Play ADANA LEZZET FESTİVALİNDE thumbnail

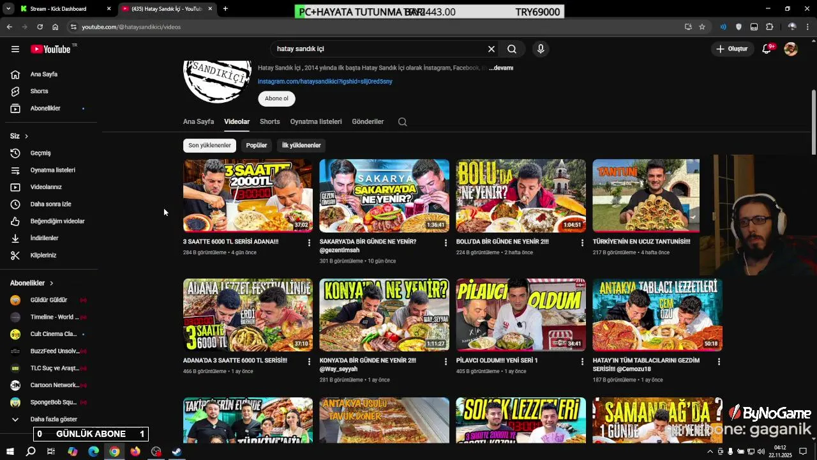(248, 315)
